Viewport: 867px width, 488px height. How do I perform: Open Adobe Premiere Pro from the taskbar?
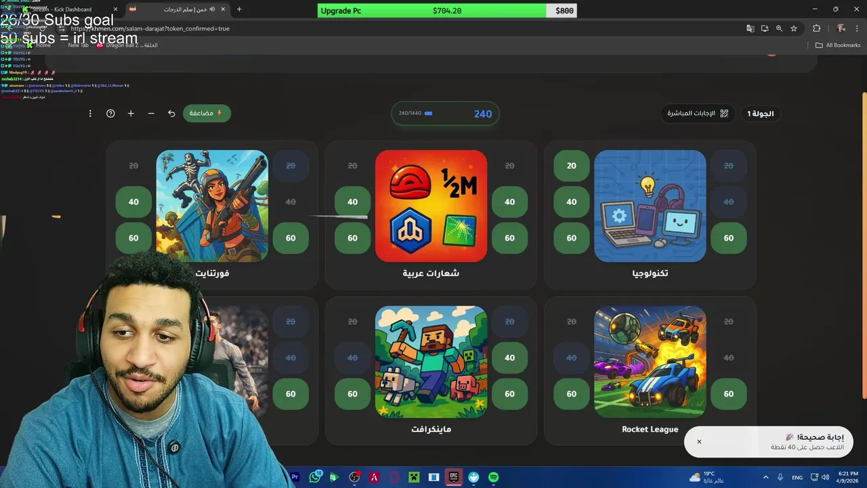pos(295,477)
